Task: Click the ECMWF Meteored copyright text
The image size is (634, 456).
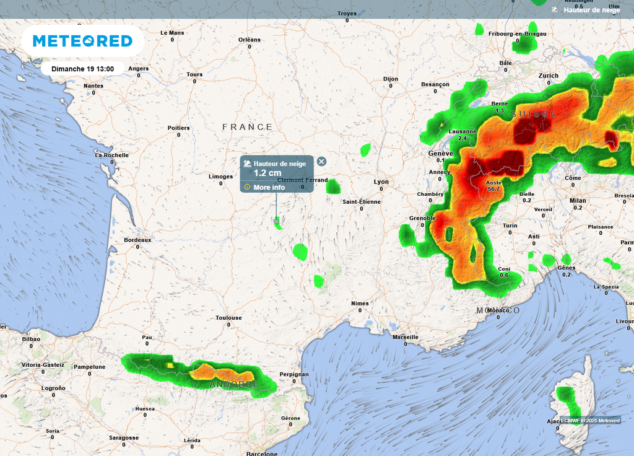Action: coord(590,421)
